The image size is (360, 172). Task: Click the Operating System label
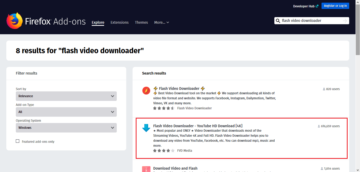click(x=28, y=121)
